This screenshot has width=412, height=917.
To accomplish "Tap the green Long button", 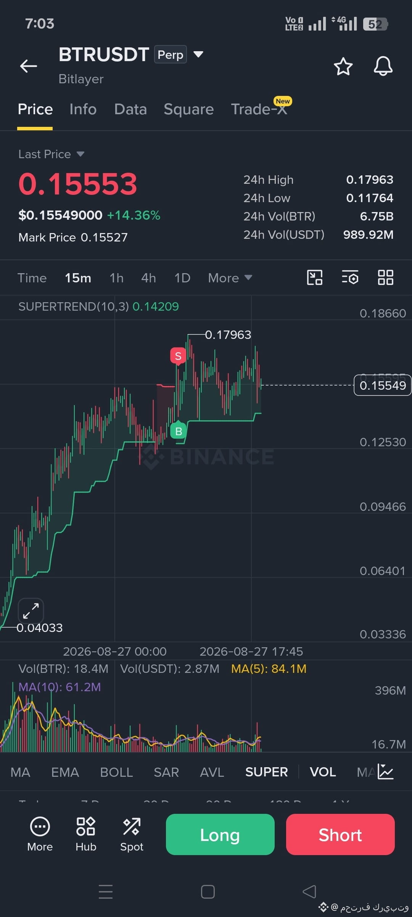I will click(x=220, y=834).
